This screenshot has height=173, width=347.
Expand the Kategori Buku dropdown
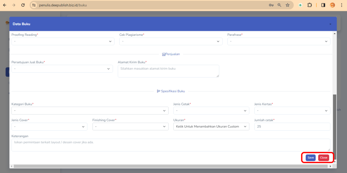[90, 110]
